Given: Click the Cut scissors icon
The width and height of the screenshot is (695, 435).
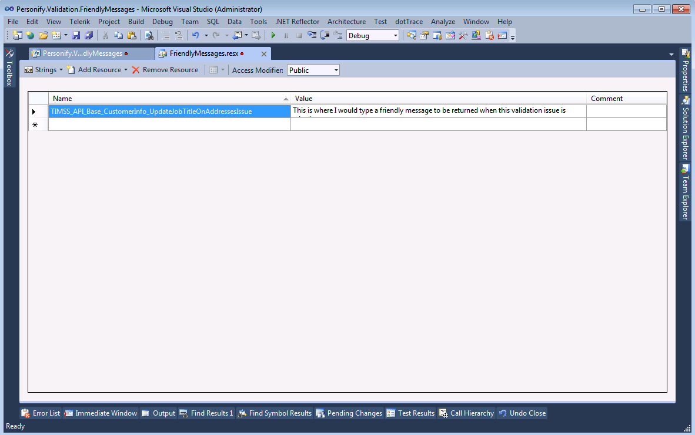Looking at the screenshot, I should pyautogui.click(x=105, y=35).
